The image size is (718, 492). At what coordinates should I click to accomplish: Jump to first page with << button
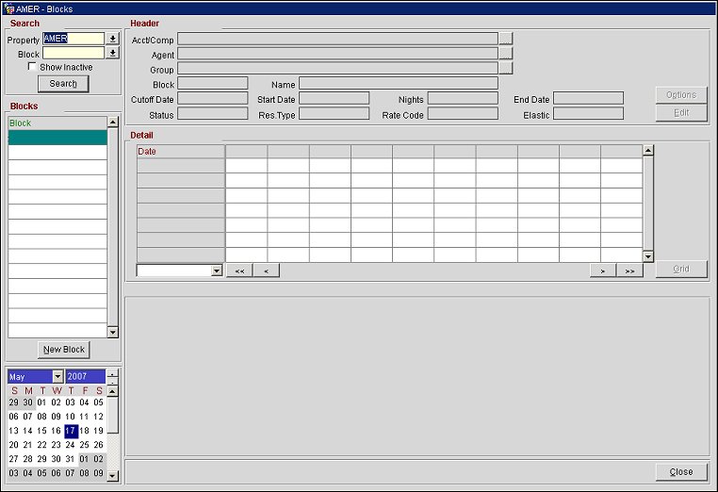coord(239,271)
